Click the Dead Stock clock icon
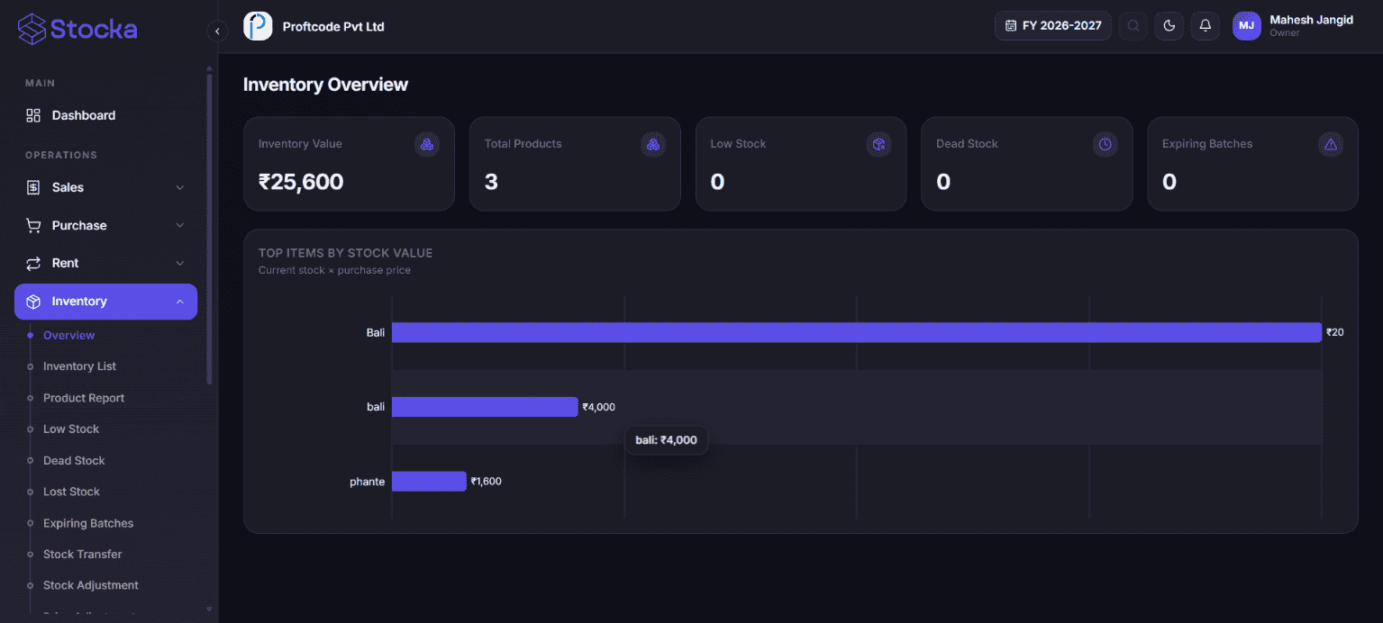Viewport: 1383px width, 623px height. (x=1105, y=144)
